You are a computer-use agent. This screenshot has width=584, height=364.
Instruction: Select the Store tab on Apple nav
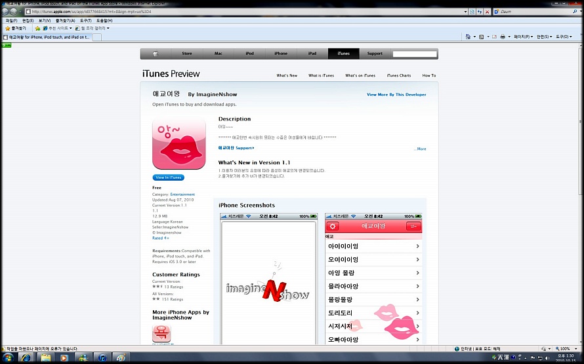187,54
